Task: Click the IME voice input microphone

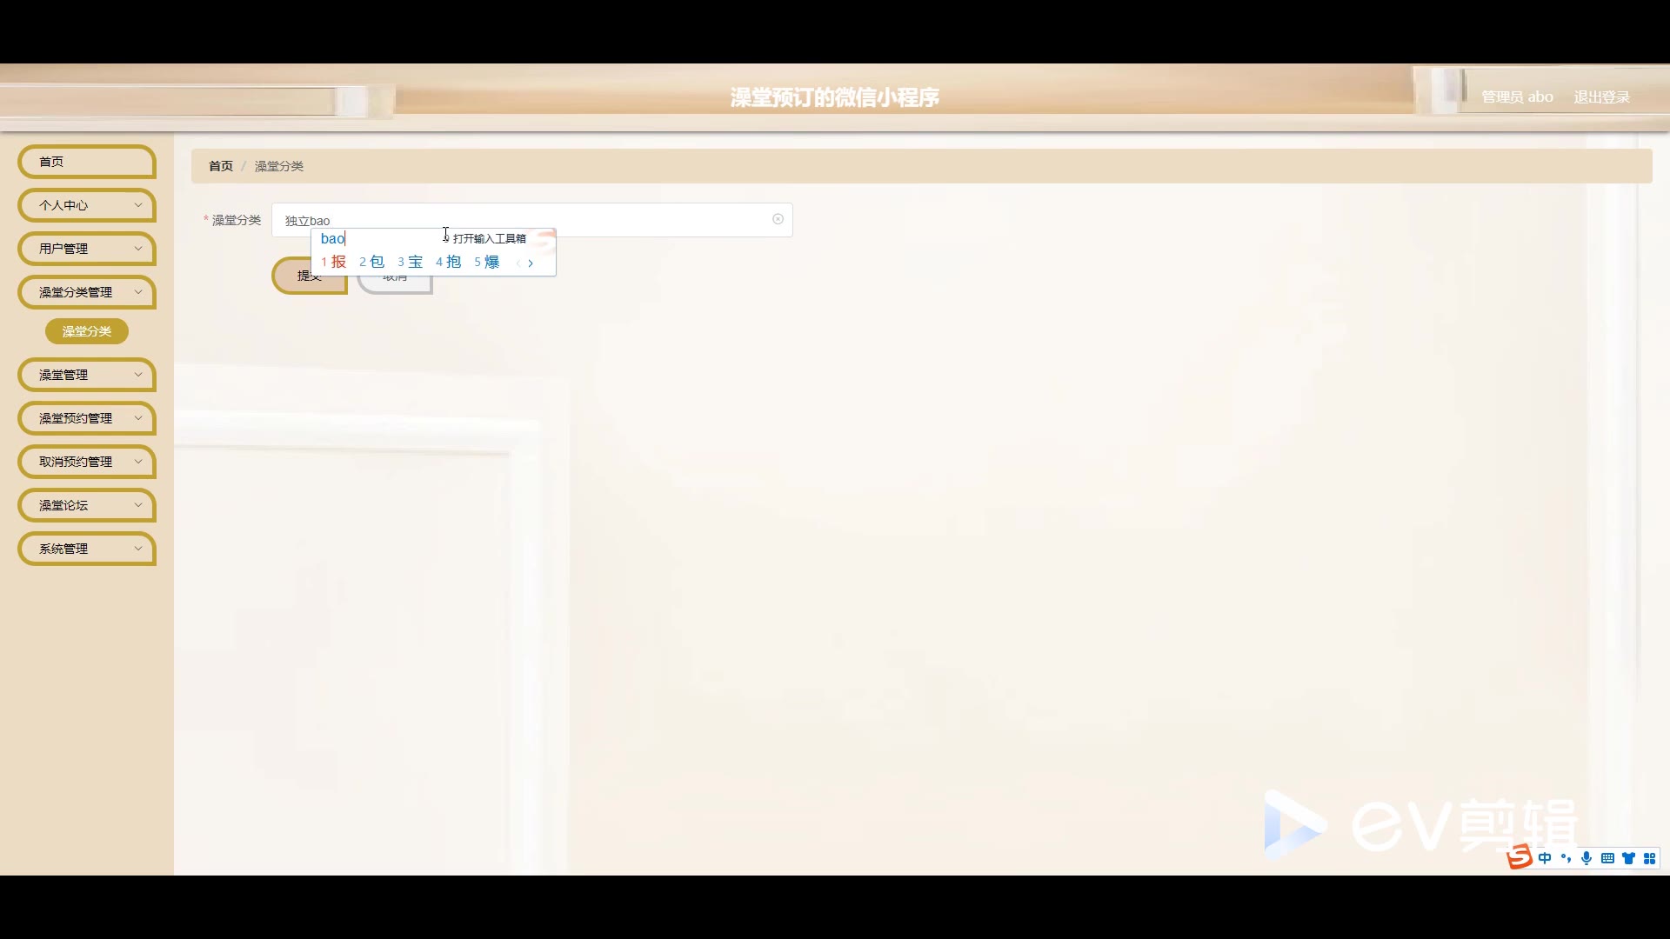Action: coord(1586,858)
